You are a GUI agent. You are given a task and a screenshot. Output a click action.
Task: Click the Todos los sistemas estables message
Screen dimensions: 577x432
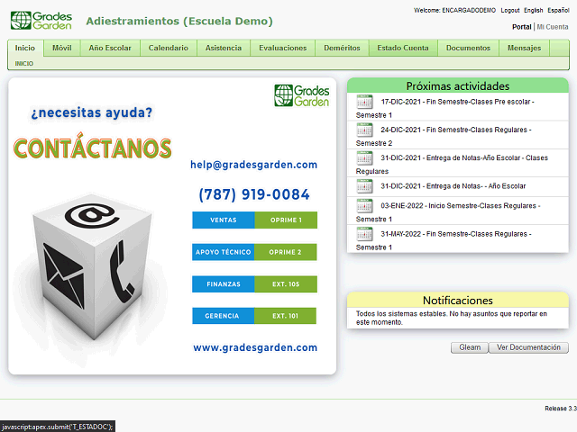(x=452, y=318)
